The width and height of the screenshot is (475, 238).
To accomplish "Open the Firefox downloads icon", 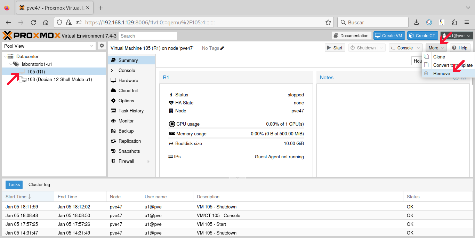I will [x=416, y=22].
